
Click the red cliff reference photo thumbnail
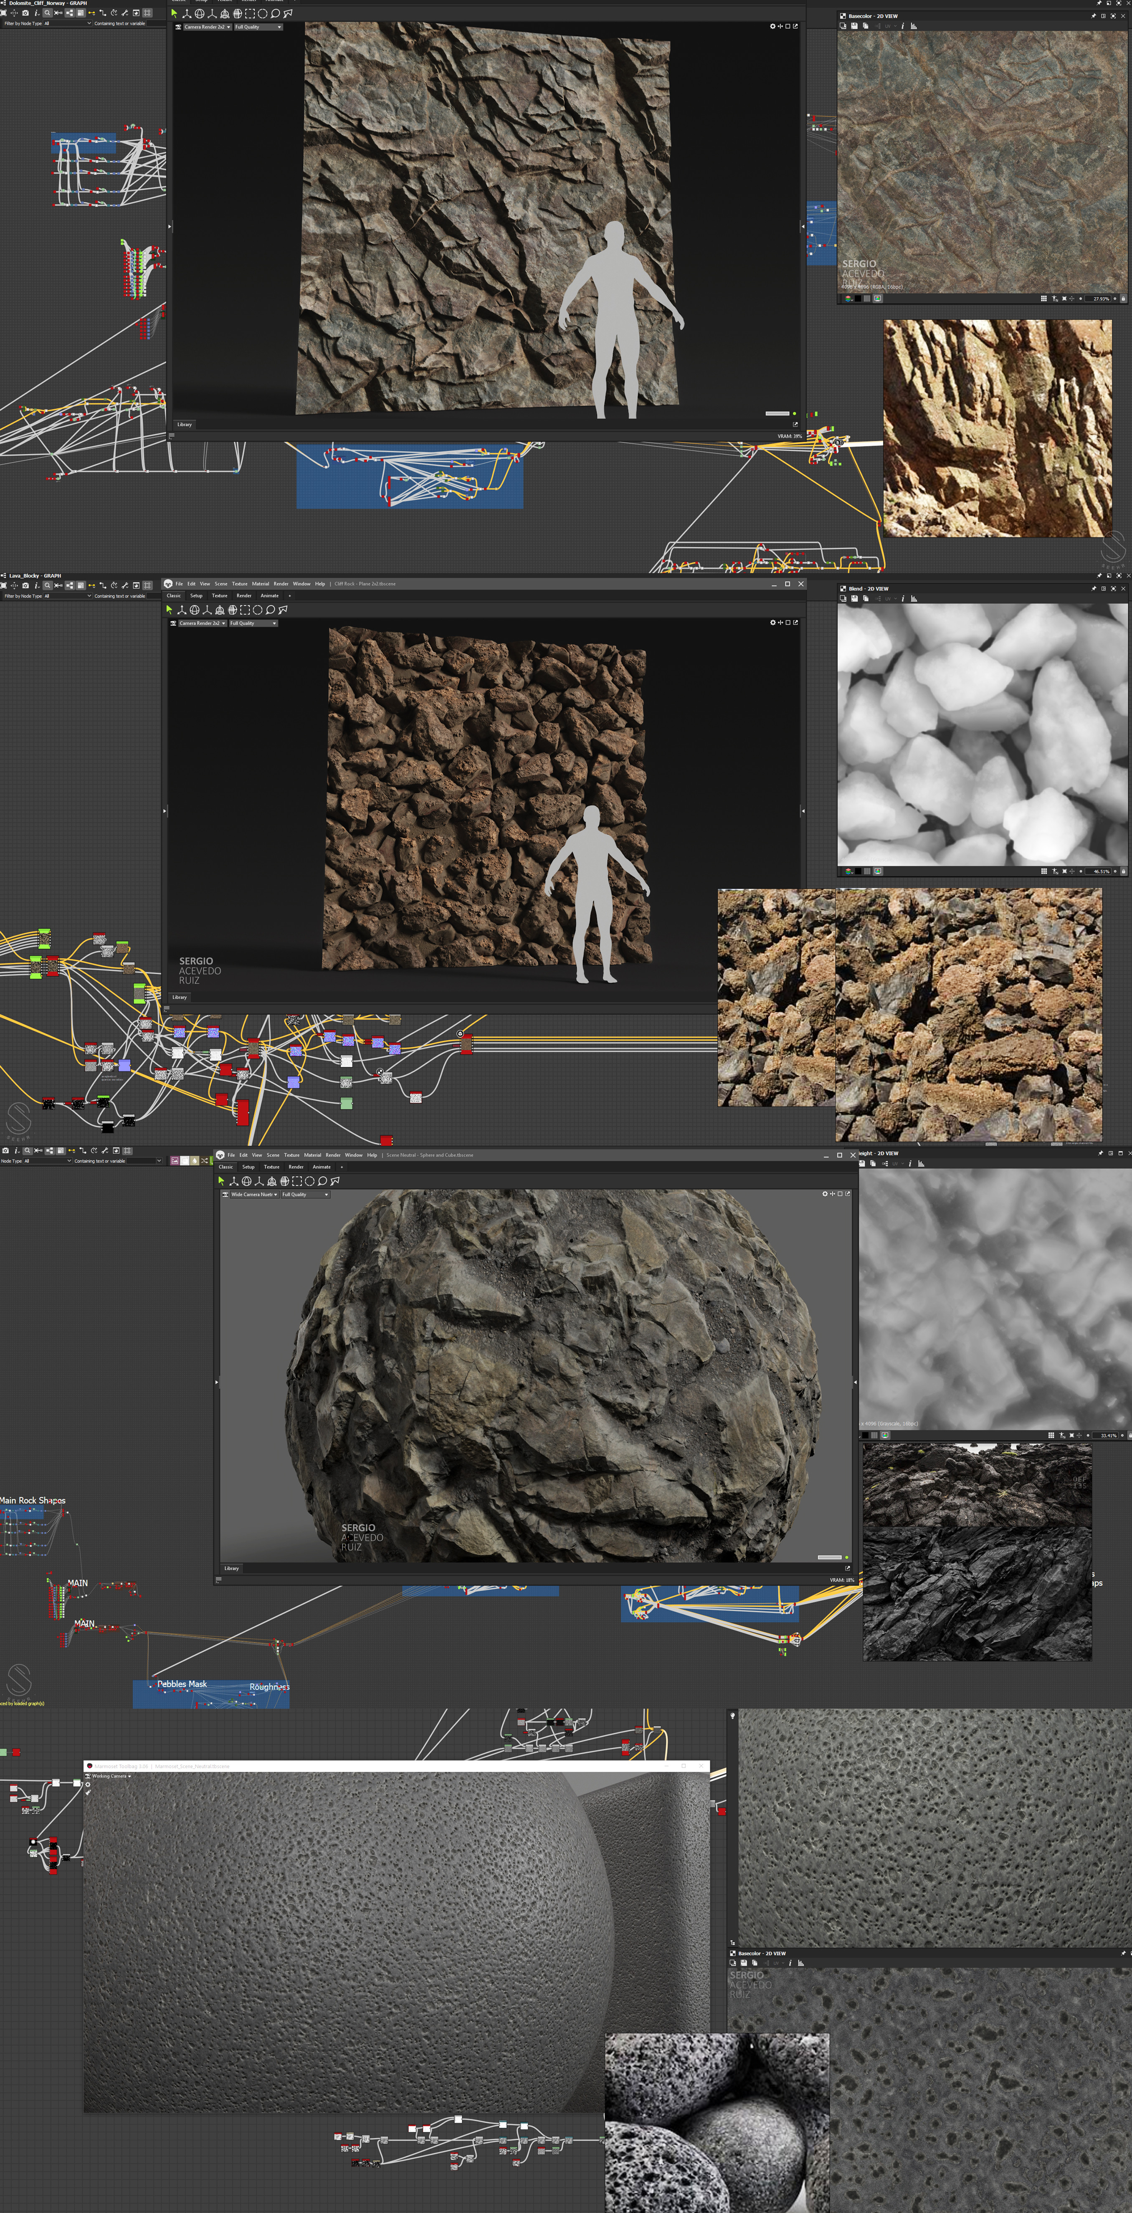point(997,428)
